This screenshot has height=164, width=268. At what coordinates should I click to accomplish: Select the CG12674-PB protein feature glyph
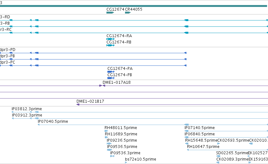click(111, 78)
